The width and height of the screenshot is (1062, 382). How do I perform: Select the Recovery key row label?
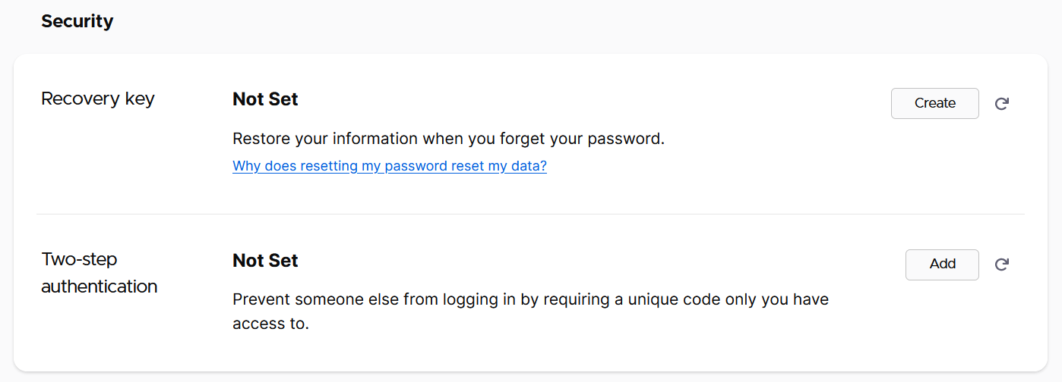97,99
